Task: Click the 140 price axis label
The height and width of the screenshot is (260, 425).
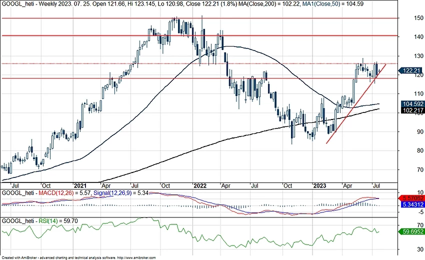Action: [x=418, y=37]
